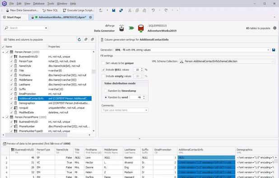Click the Save icon in the toolbar
279x178 pixels.
pos(113,10)
